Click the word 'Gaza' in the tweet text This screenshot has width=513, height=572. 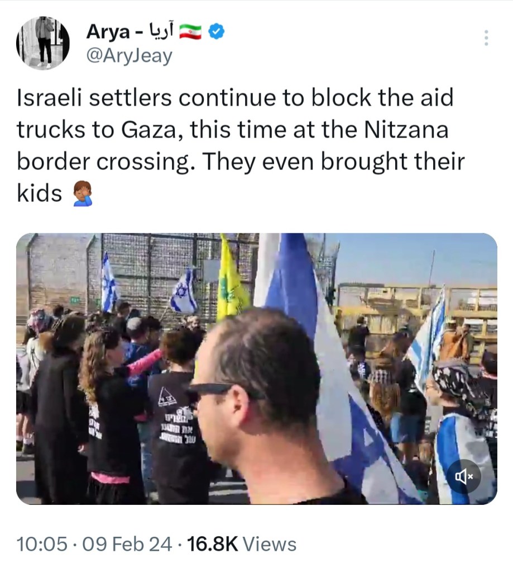pos(148,131)
